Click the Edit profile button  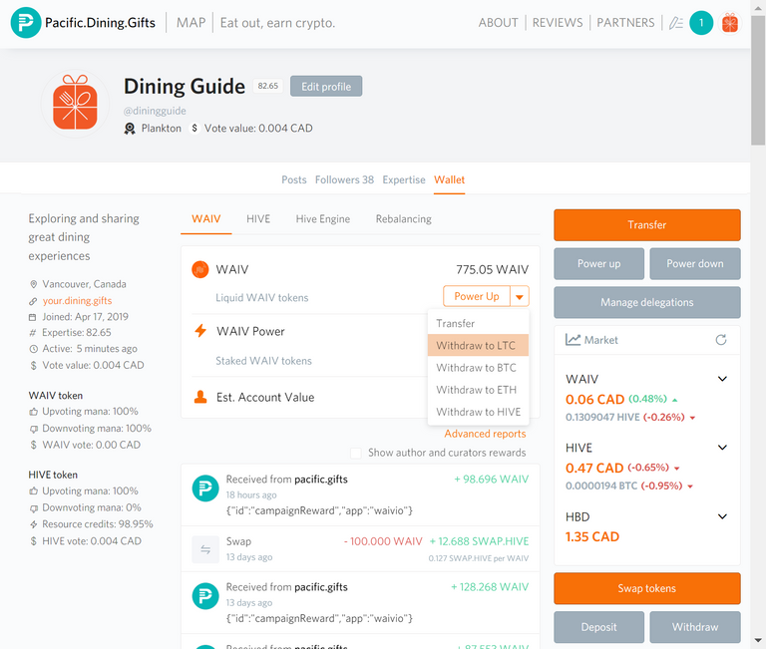click(326, 87)
